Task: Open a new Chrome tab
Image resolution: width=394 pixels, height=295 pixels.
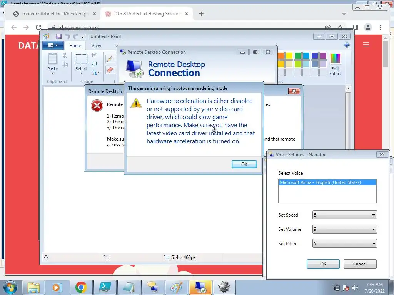Action: click(x=201, y=14)
